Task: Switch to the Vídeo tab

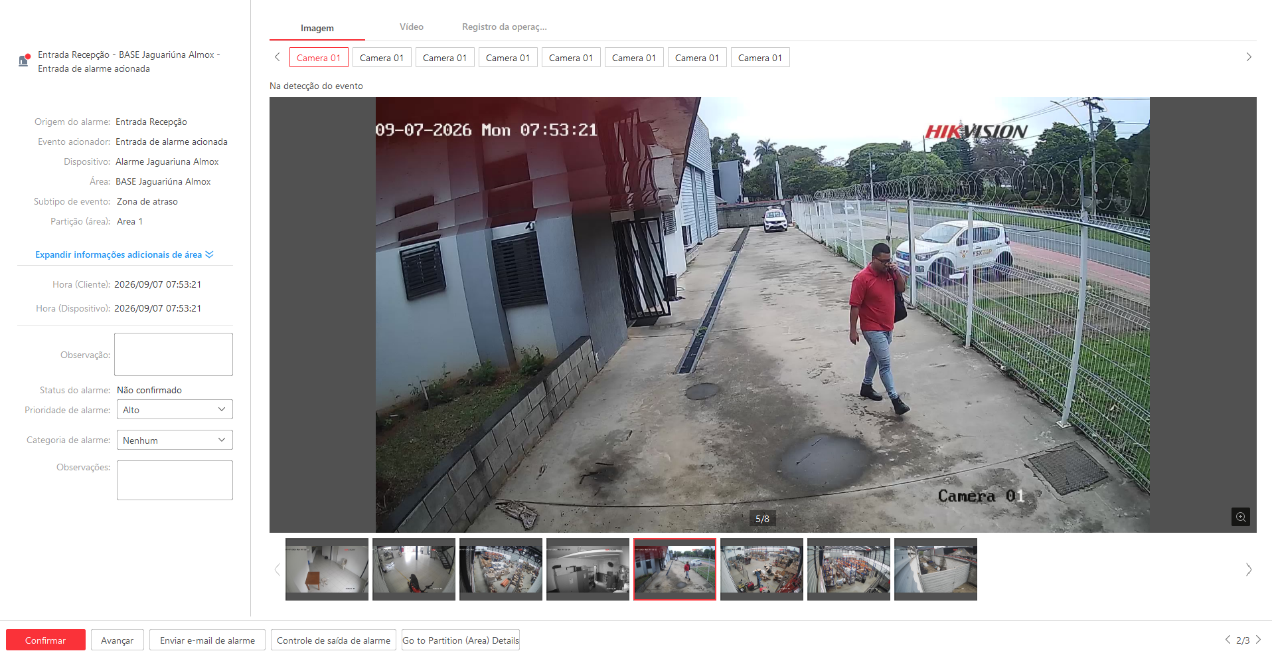Action: (x=412, y=27)
